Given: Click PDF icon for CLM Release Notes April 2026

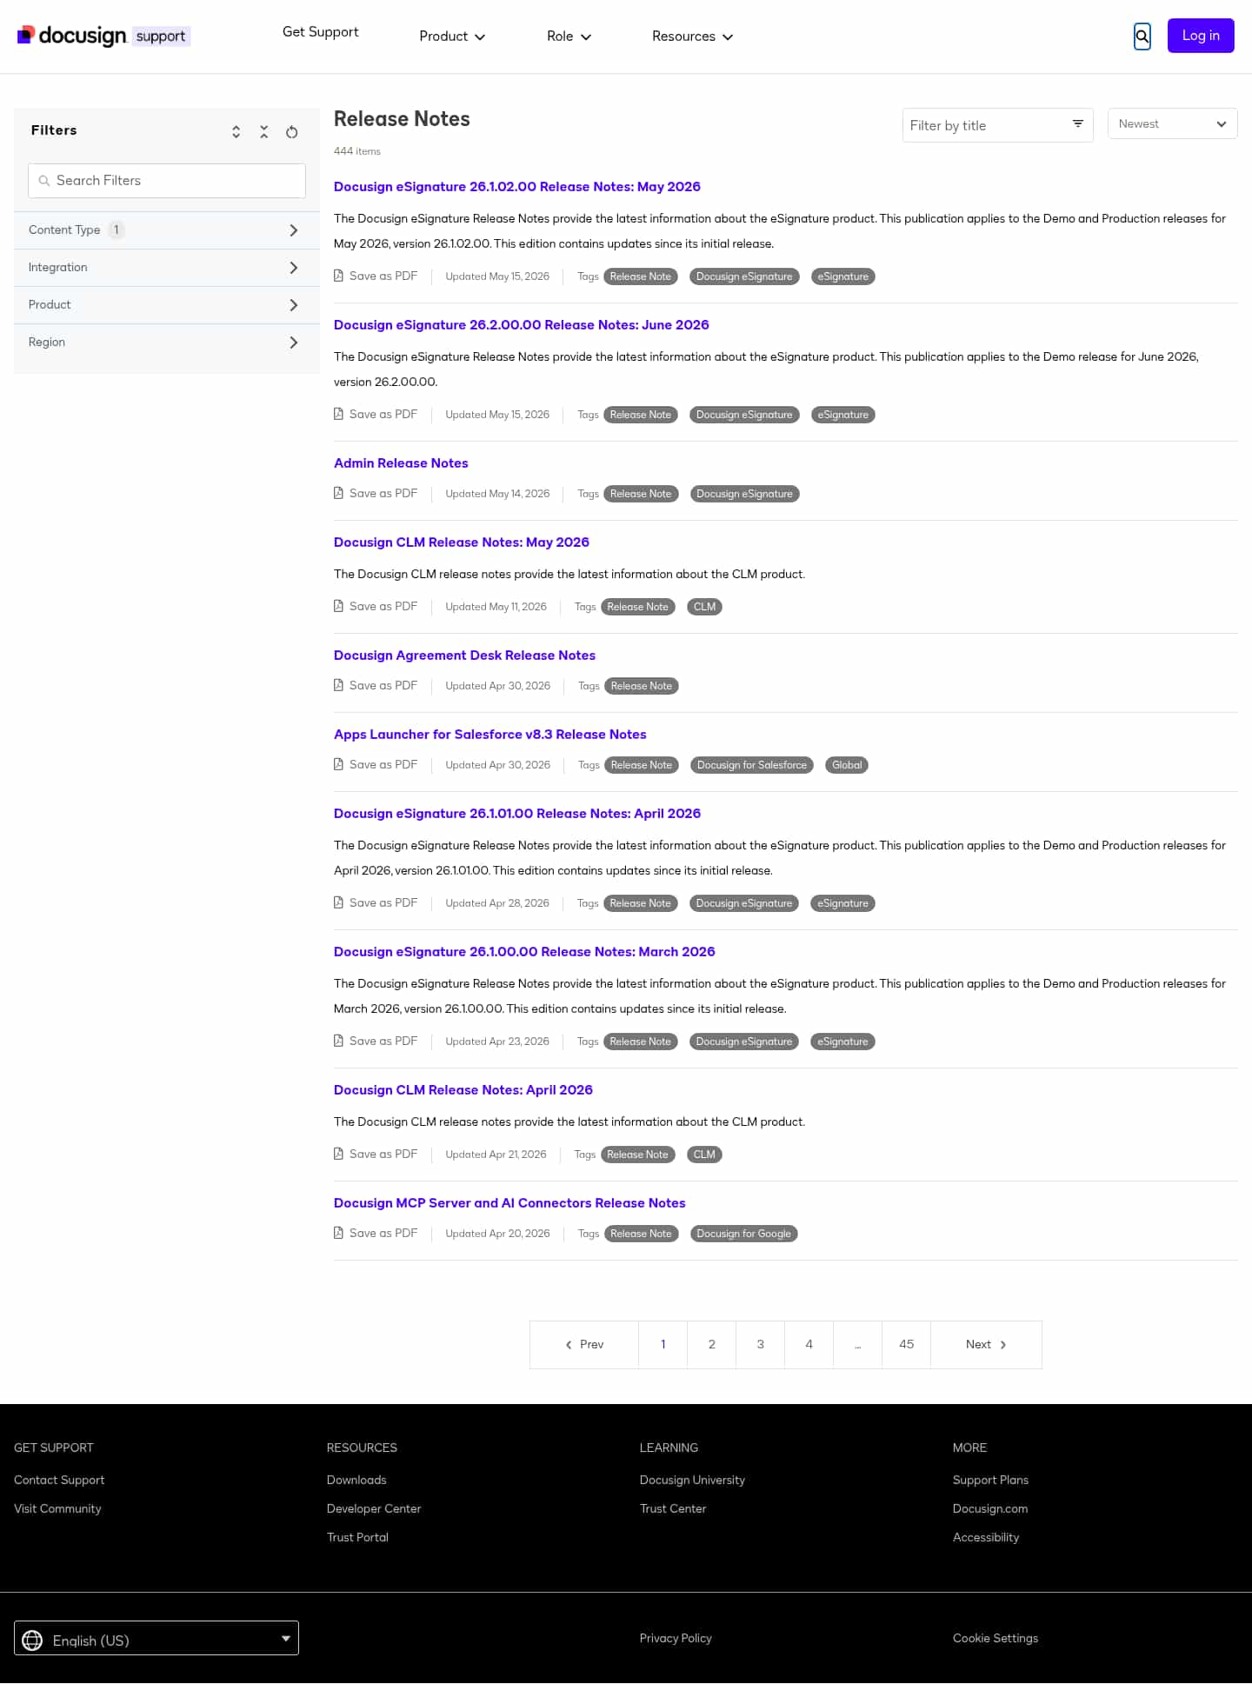Looking at the screenshot, I should coord(338,1154).
